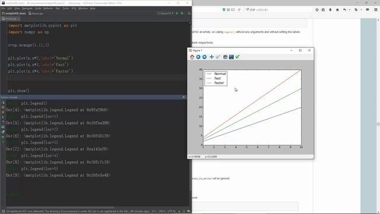Click the Figure 1 window title
380x214 pixels.
pos(198,50)
